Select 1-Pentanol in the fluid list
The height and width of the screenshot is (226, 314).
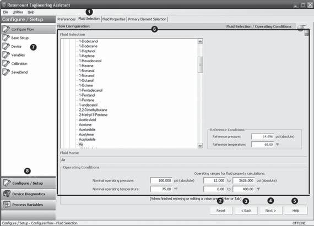(87, 95)
